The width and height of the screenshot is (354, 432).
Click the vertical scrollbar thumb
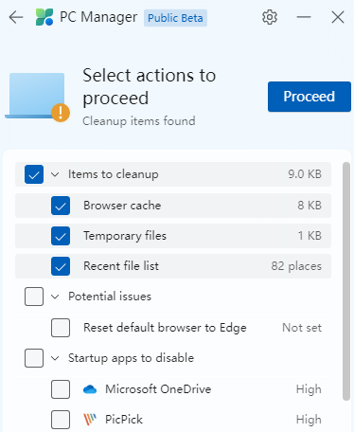(x=346, y=281)
